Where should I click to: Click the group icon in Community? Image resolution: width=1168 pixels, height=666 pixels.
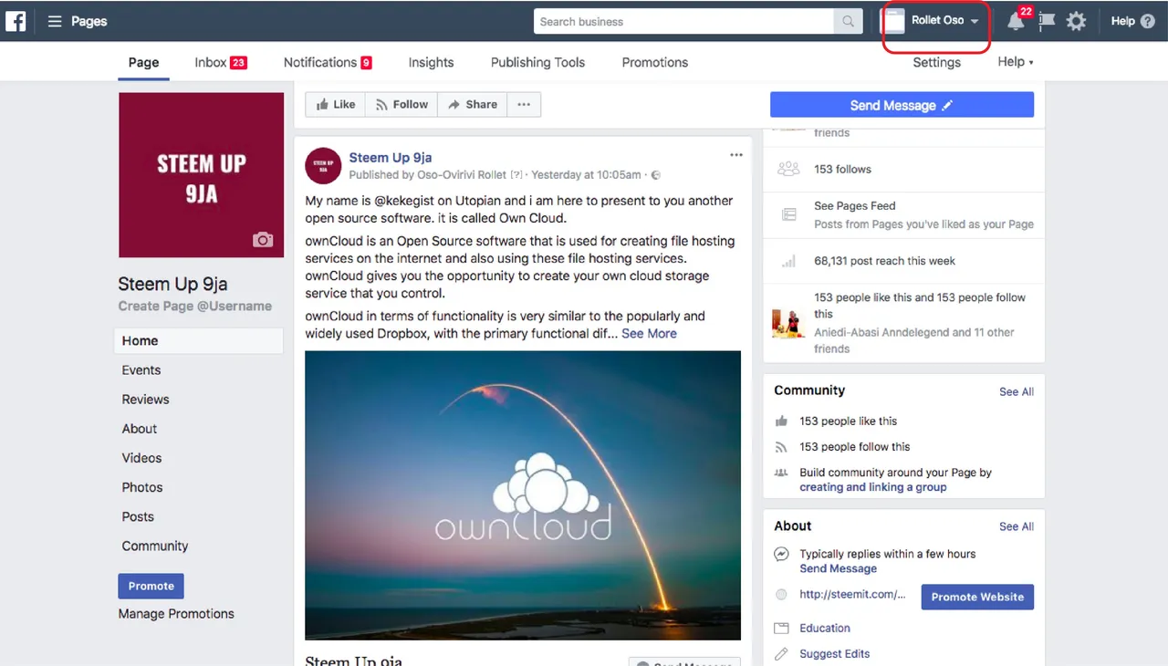pos(781,473)
